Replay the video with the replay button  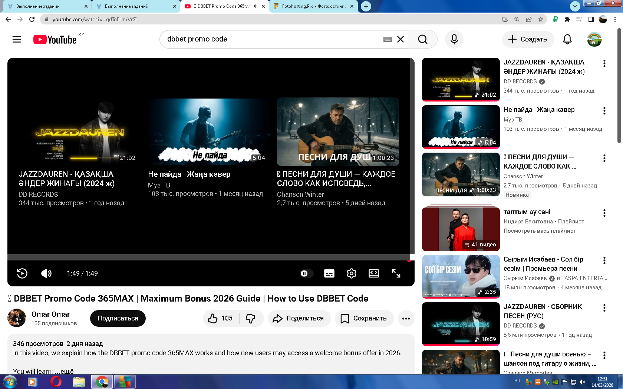22,273
